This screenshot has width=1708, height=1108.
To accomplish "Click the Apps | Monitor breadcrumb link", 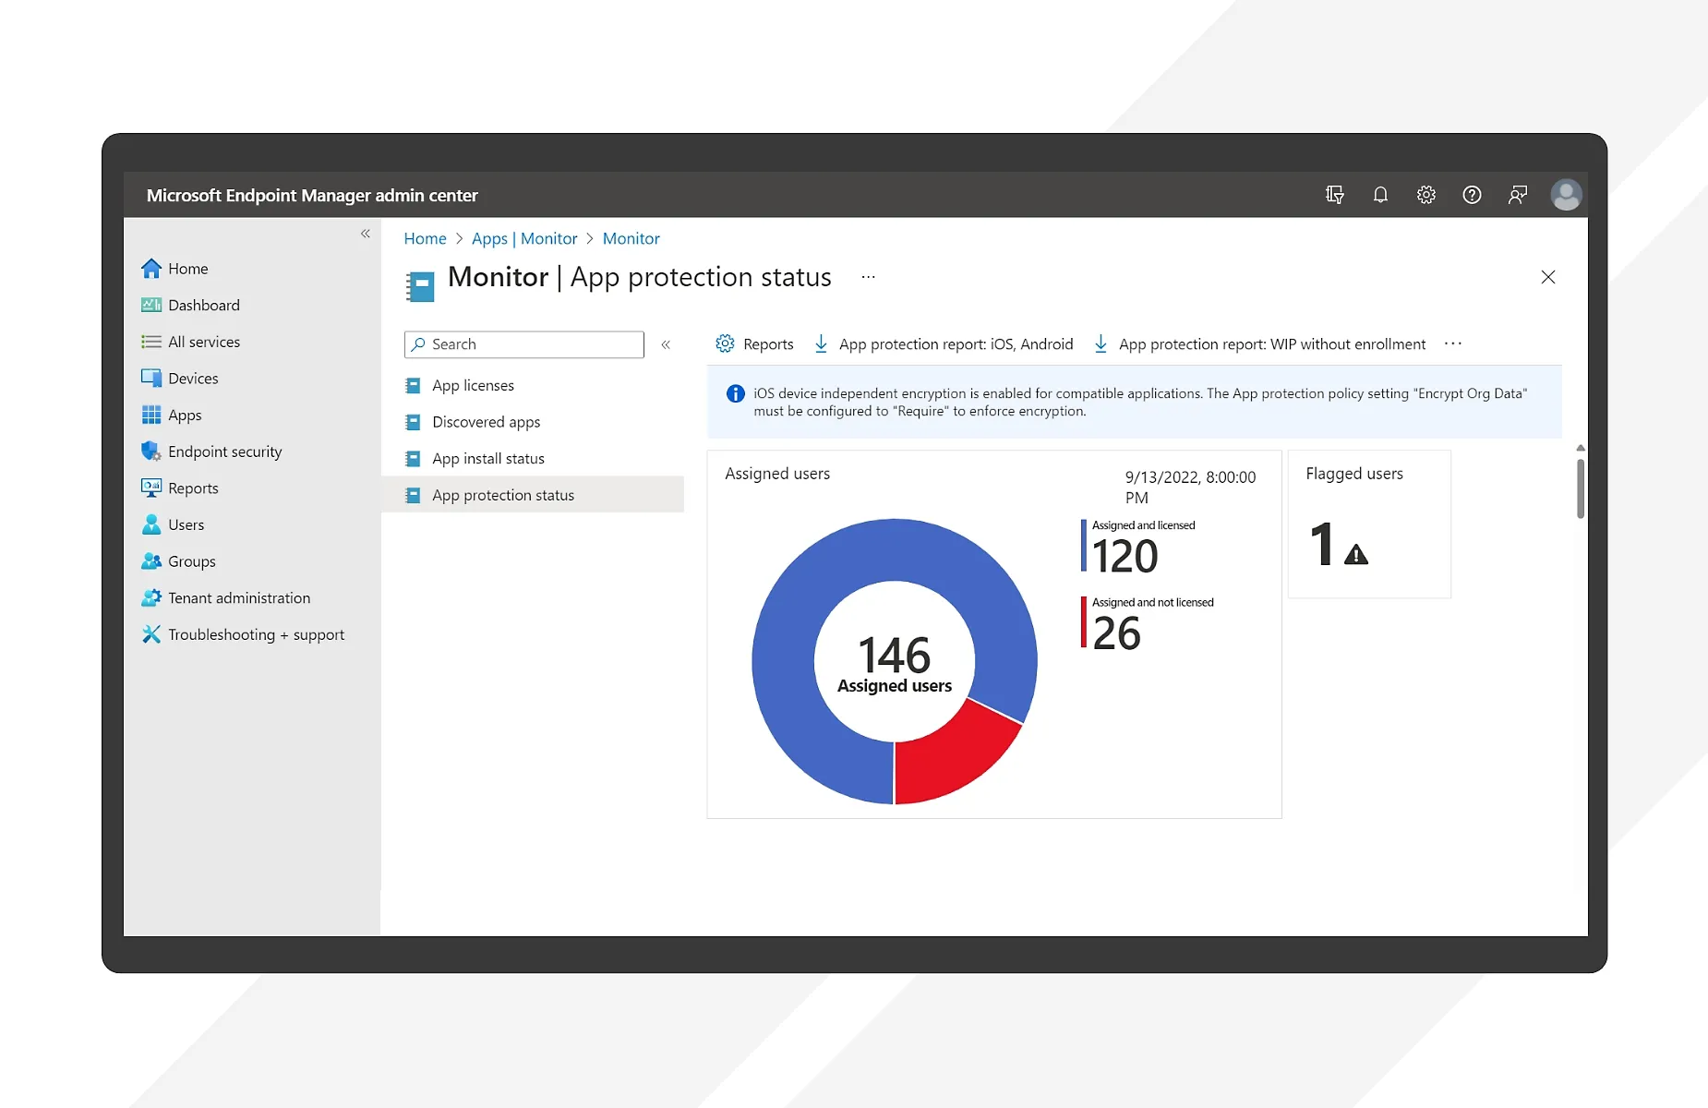I will [x=523, y=239].
